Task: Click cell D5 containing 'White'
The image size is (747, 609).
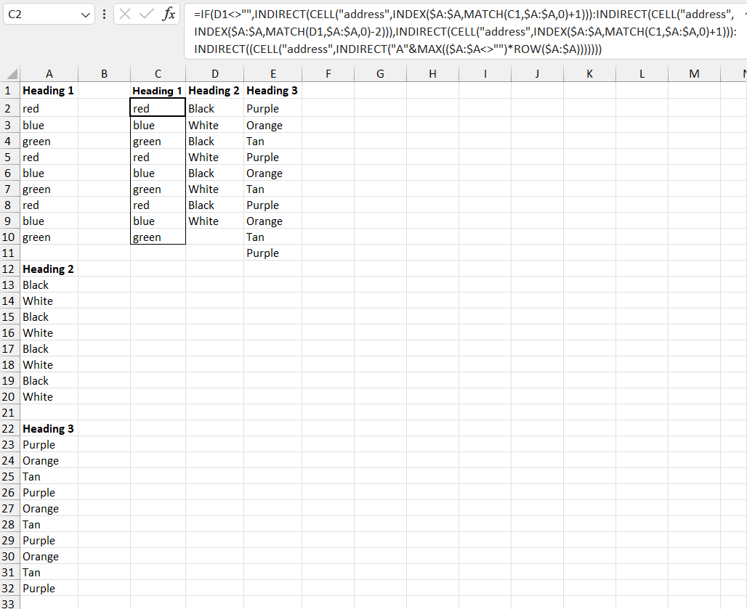Action: [x=215, y=157]
